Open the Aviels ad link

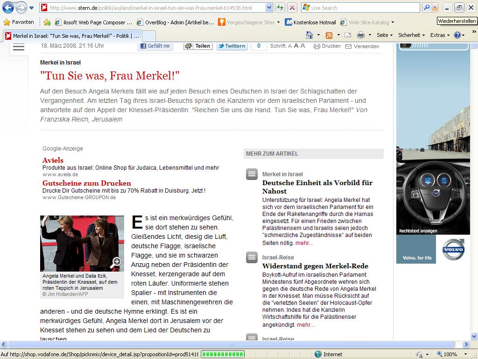(x=53, y=160)
